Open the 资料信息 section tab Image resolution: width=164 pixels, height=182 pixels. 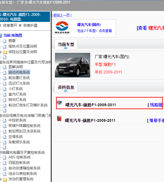66,88
